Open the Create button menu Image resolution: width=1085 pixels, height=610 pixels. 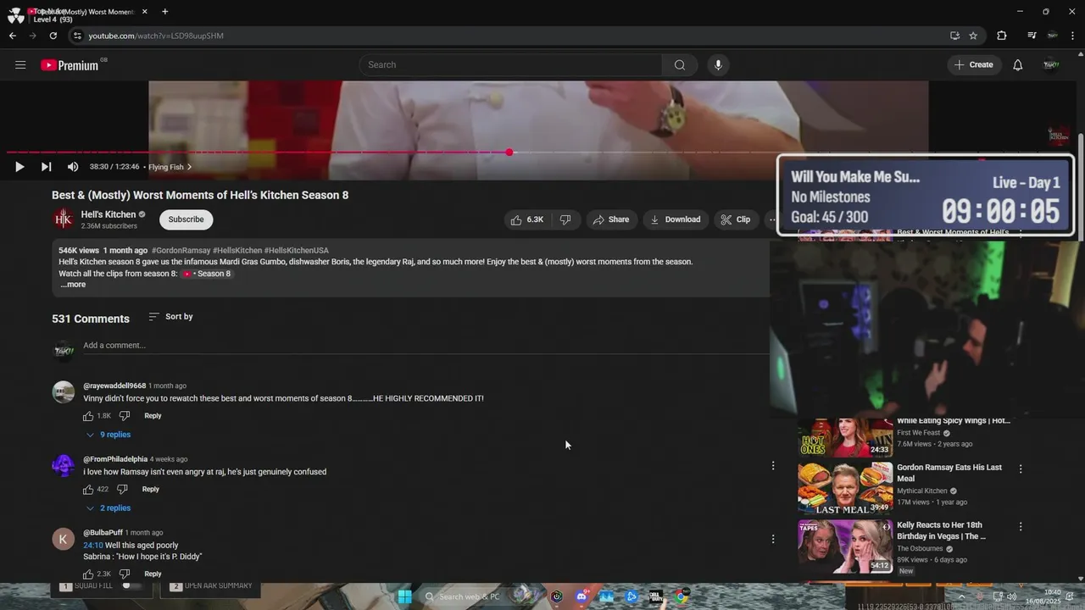973,65
